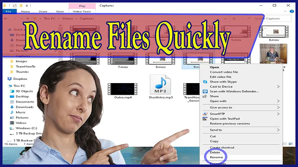The height and width of the screenshot is (167, 298).
Task: Select the Video Tools tab
Action: click(x=82, y=12)
